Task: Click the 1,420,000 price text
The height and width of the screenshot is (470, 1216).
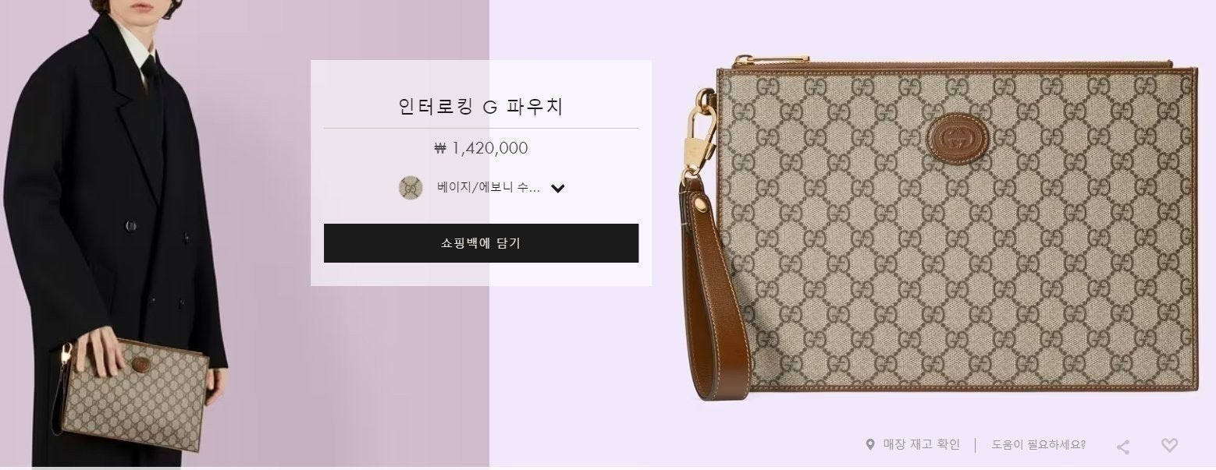Action: [x=490, y=148]
